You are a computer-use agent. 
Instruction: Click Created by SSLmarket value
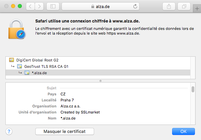[80, 112]
